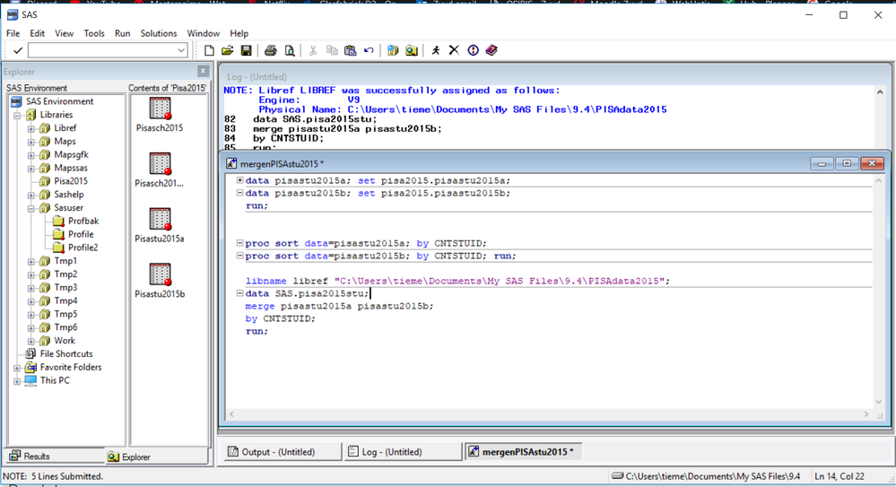Collapse the Sasuser library node

(x=31, y=208)
